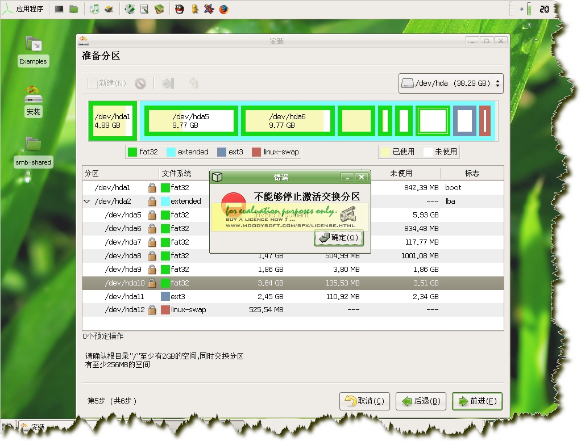Select the blue ext3 block in the disk map
Image resolution: width=581 pixels, height=441 pixels.
[x=464, y=121]
